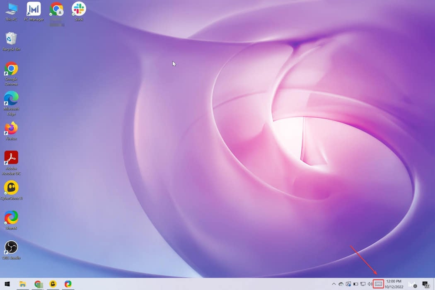435x290 pixels.
Task: Expand hidden system tray icons
Action: [334, 284]
